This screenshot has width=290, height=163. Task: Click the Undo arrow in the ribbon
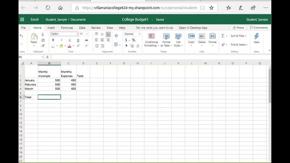(21, 36)
